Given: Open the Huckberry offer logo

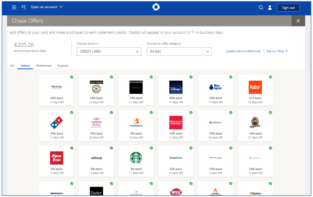Looking at the screenshot, I should 57,194.
